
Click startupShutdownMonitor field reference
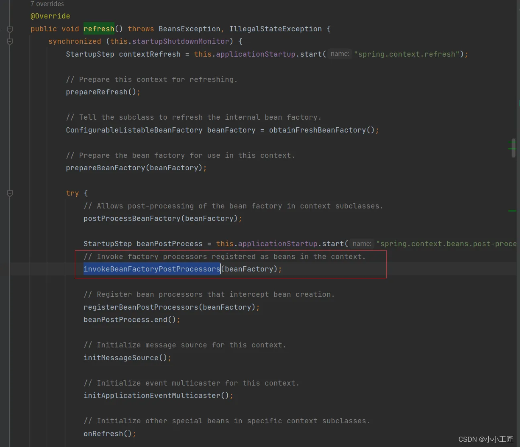point(181,41)
